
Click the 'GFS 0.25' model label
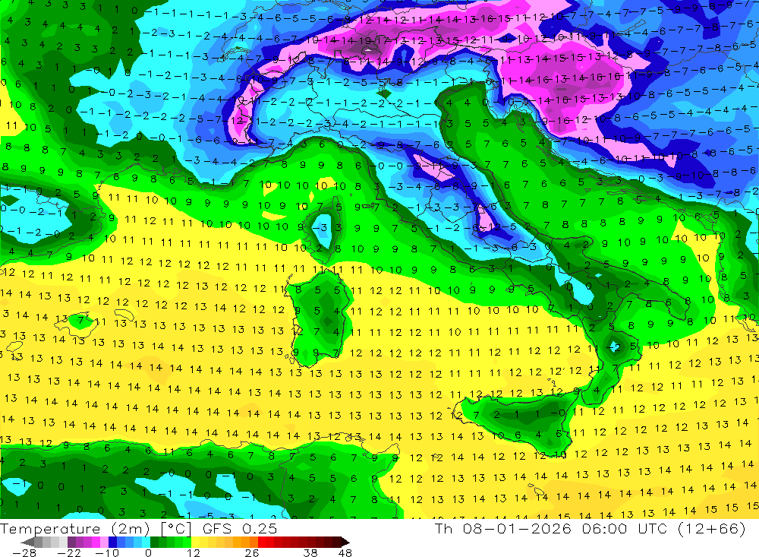pos(240,529)
